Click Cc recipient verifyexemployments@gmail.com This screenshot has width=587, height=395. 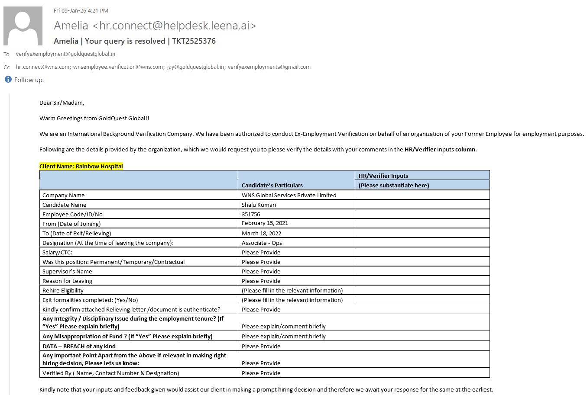click(269, 67)
